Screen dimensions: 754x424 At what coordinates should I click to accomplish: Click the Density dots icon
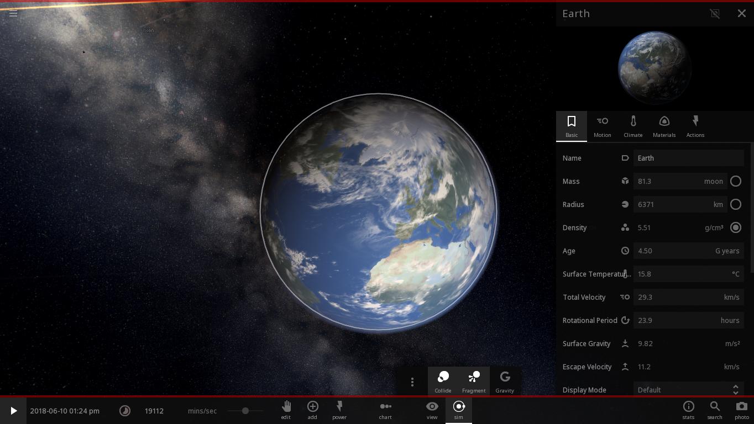(625, 227)
